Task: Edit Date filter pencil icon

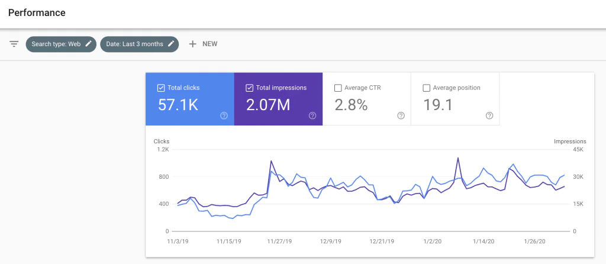Action: pos(171,44)
